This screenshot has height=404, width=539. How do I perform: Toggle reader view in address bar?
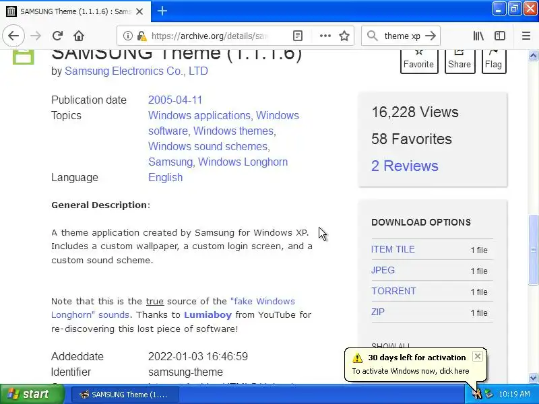[298, 36]
